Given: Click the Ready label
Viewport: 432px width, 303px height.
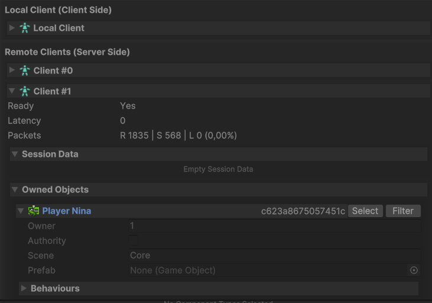Looking at the screenshot, I should tap(21, 106).
